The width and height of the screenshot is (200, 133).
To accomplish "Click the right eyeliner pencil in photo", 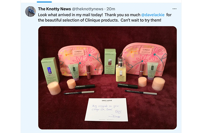I will 141,92.
